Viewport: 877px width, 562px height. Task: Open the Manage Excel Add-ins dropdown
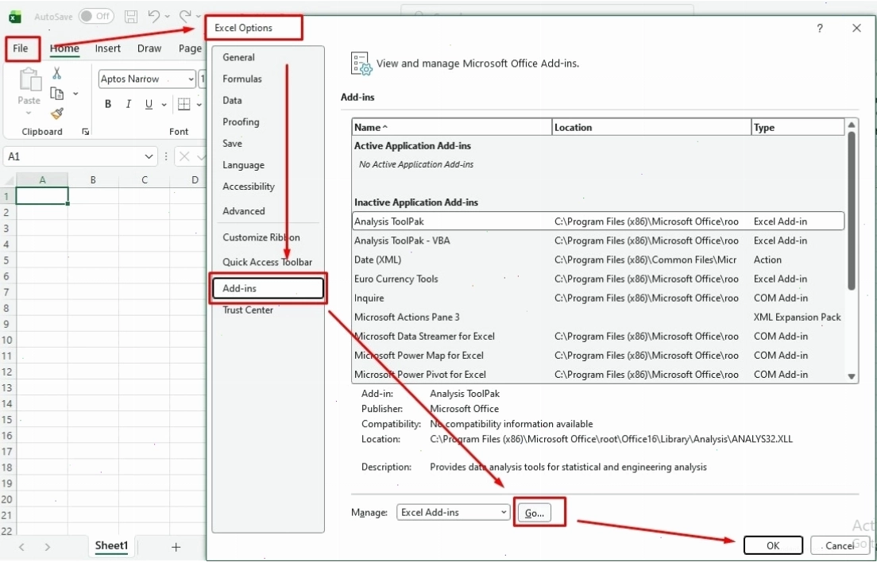(x=453, y=512)
